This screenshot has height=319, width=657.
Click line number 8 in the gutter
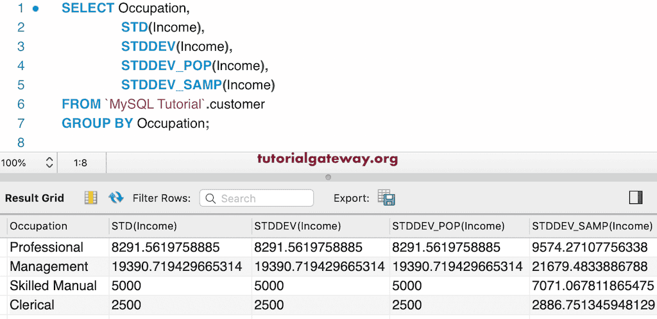(21, 142)
